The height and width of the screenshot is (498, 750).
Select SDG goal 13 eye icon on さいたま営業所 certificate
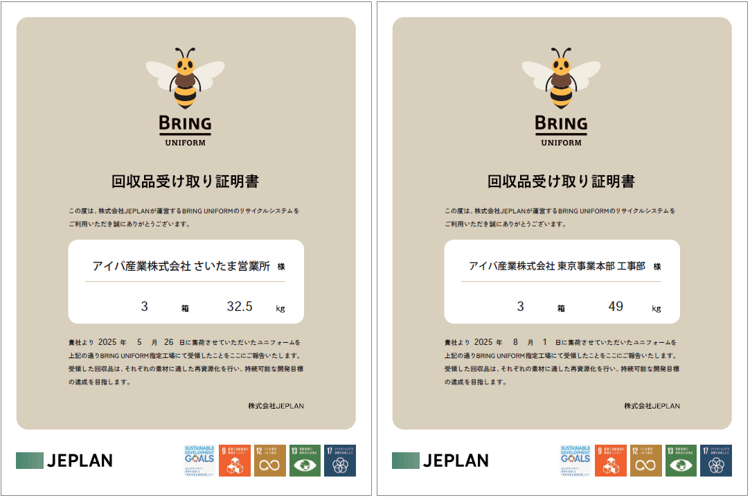(305, 461)
